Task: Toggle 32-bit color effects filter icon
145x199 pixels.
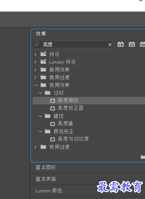Action: pyautogui.click(x=132, y=44)
